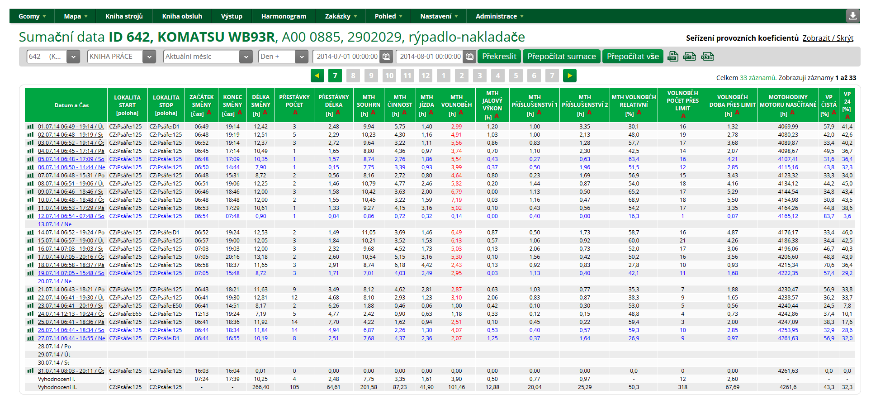Image resolution: width=871 pixels, height=404 pixels.
Task: Click the Datum a Čas column header
Action: click(71, 105)
